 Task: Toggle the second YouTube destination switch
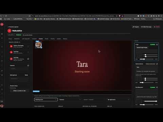point(28,52)
